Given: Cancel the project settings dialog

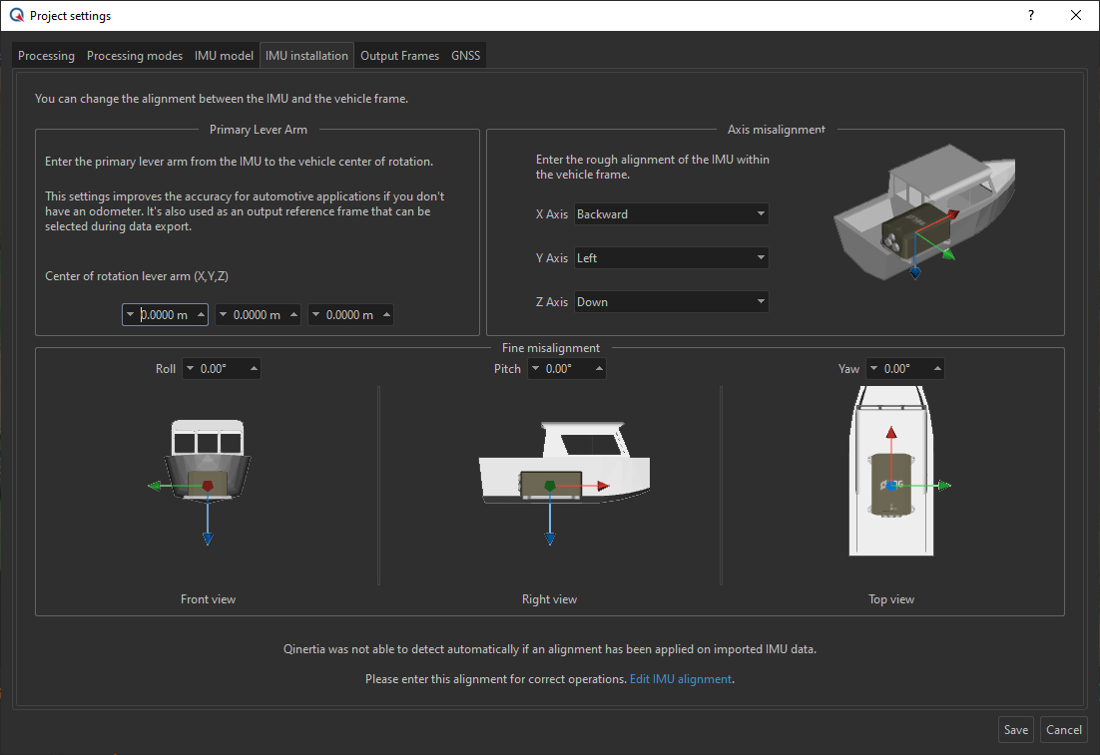Looking at the screenshot, I should pyautogui.click(x=1063, y=730).
